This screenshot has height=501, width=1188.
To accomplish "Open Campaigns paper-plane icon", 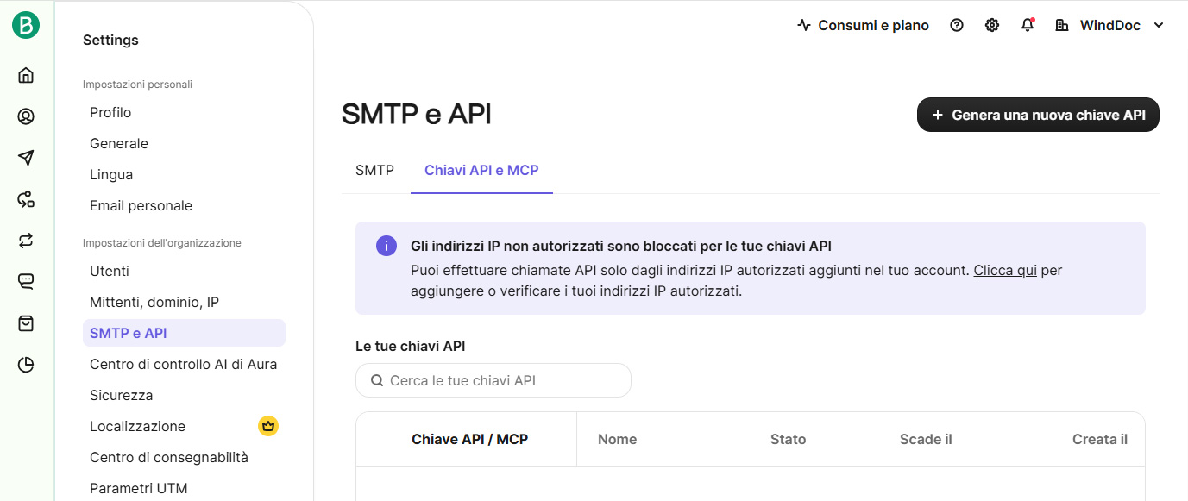I will pos(26,158).
